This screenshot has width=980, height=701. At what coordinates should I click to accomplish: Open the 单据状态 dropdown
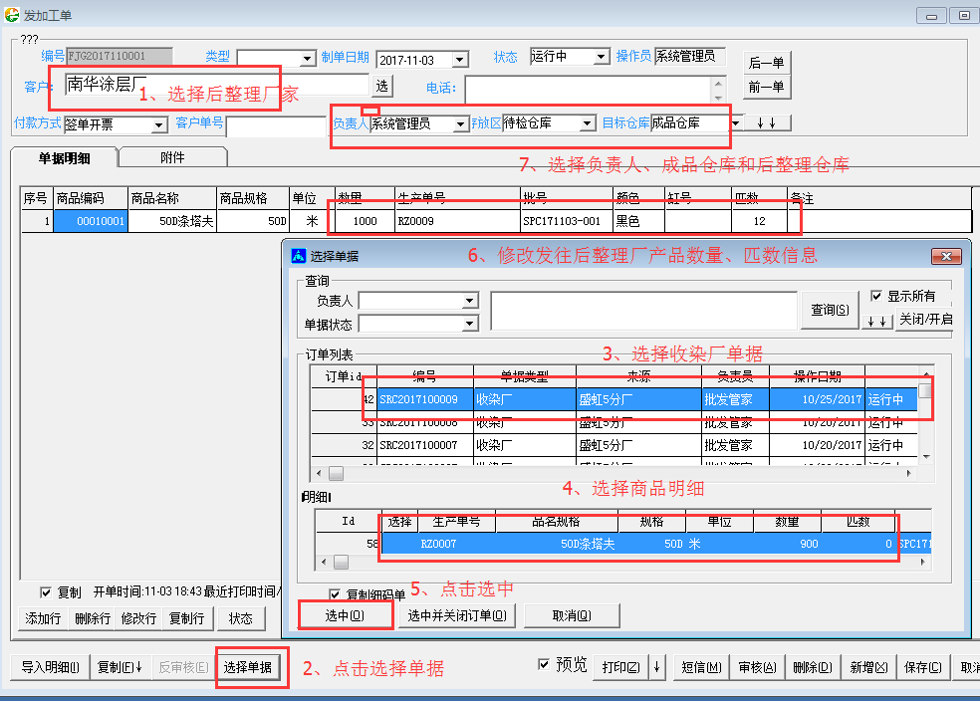(469, 324)
